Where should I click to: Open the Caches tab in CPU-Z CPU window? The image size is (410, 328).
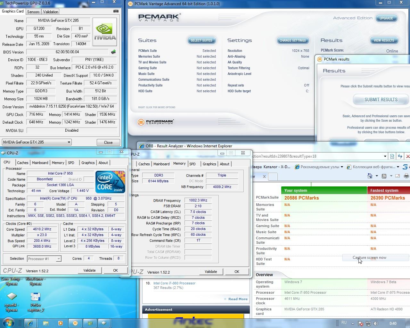point(23,163)
